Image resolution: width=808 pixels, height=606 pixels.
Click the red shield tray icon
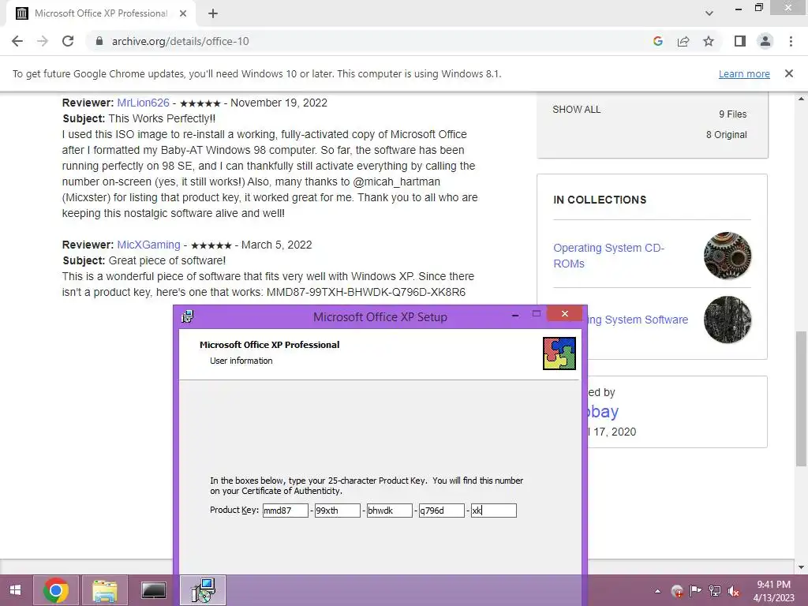coord(677,591)
